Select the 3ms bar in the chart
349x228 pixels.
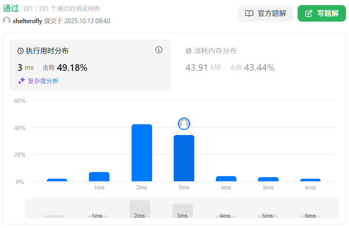184,158
